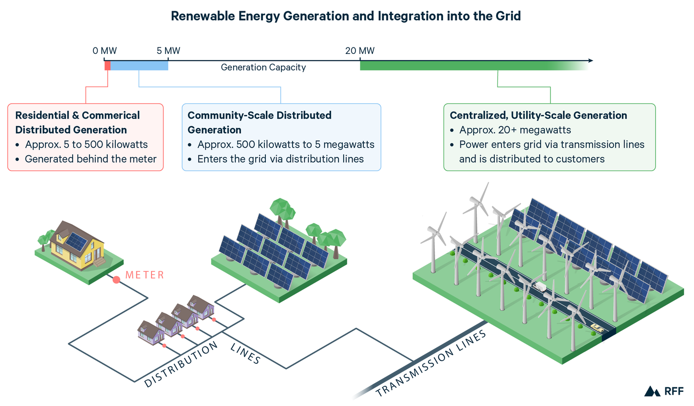Click the RFF mountain logo
The image size is (694, 406).
pos(652,391)
